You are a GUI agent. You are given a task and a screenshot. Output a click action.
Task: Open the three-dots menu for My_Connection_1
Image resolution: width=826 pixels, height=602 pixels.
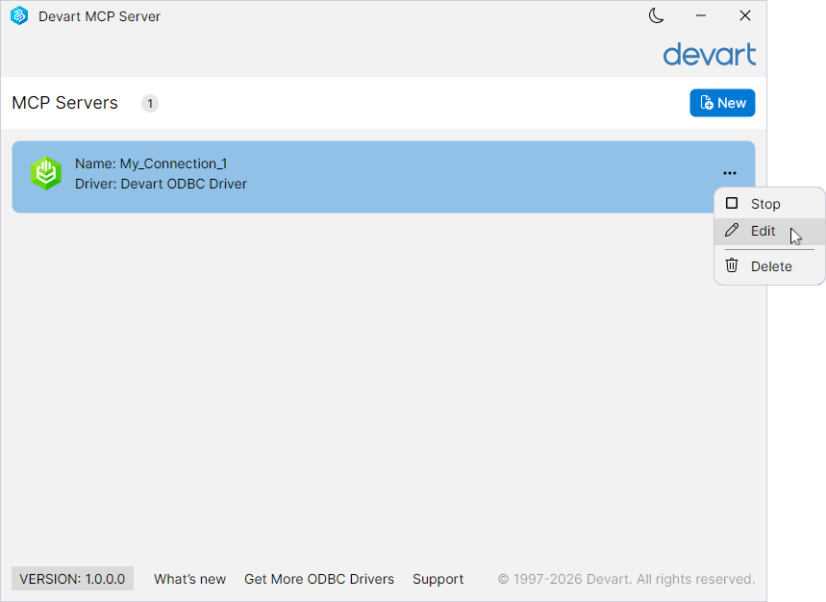[730, 173]
